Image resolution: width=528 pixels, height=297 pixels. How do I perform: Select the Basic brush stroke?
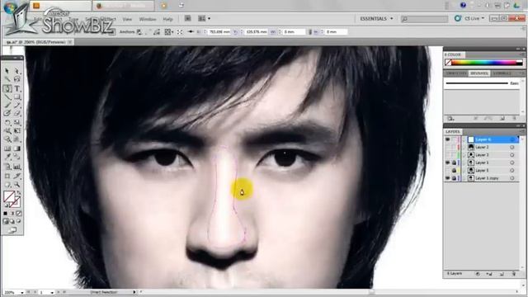tap(482, 83)
